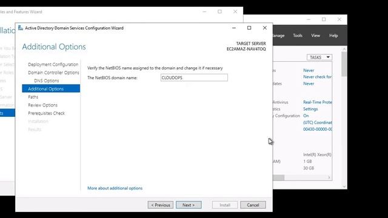The height and width of the screenshot is (218, 388).
Task: Click the horizontal scrollbar in properties panel
Action: pos(279,177)
